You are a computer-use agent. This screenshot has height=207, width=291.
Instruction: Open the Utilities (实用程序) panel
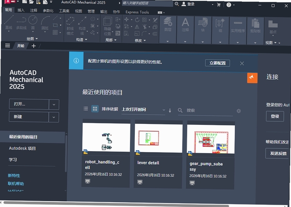238,31
